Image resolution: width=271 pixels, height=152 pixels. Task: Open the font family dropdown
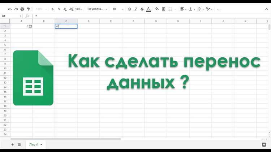click(97, 9)
